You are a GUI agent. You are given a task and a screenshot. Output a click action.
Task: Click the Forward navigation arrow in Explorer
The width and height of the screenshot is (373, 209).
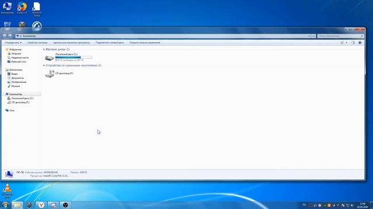coord(10,36)
